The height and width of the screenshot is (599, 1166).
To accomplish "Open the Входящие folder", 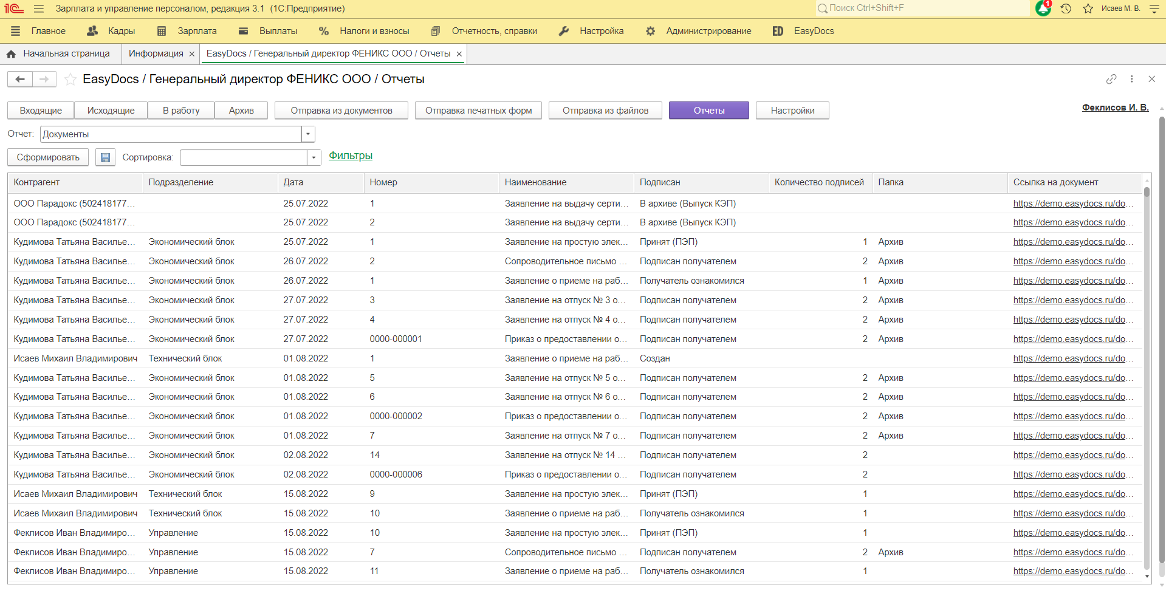I will [41, 111].
